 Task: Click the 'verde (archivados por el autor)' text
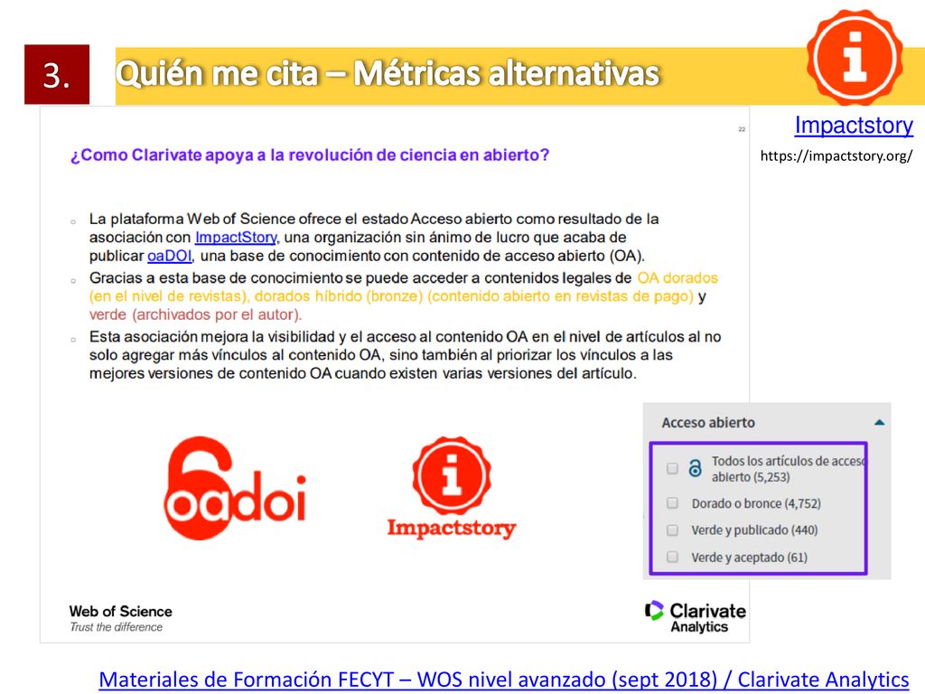tap(195, 314)
